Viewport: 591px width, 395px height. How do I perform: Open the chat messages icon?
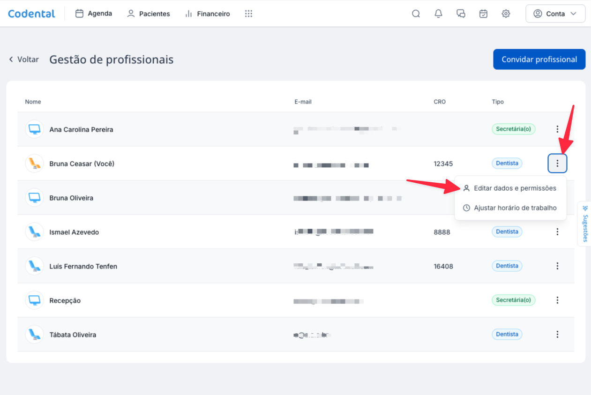(461, 14)
